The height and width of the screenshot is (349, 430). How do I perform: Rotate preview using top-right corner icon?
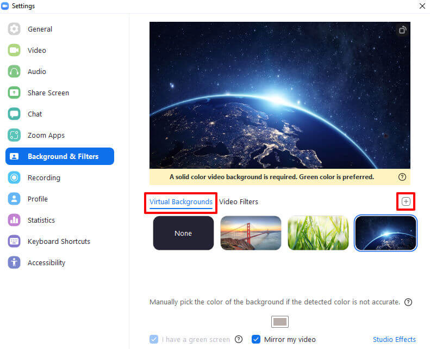pyautogui.click(x=402, y=30)
